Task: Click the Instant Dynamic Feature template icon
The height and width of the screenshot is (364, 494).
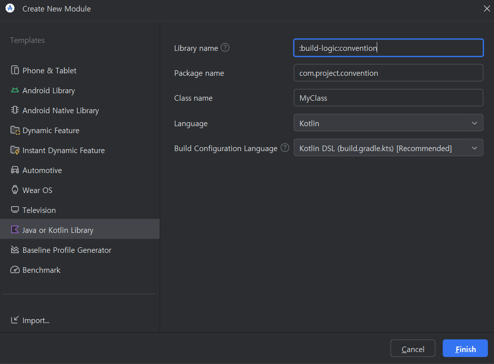Action: pos(15,150)
